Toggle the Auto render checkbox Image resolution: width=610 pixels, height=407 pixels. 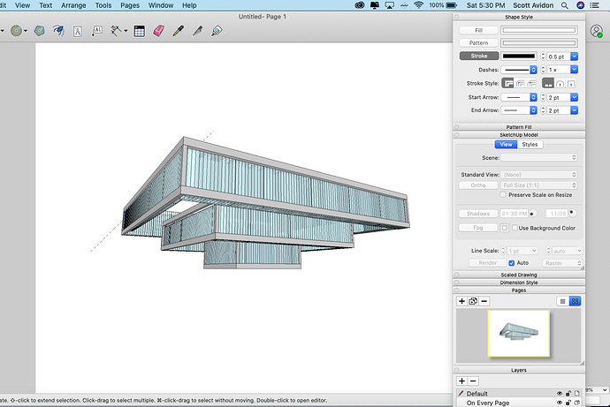pyautogui.click(x=512, y=262)
